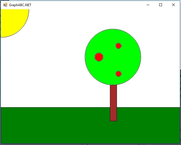
Task: Click the horizon line where grass meets sky
Action: pos(56,107)
